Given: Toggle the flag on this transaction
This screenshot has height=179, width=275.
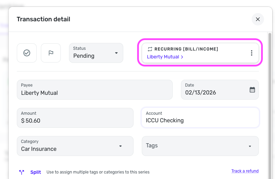Looking at the screenshot, I should [51, 53].
